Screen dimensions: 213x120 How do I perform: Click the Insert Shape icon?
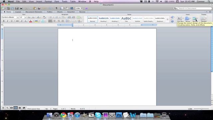point(187,18)
